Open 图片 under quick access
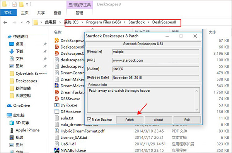The width and height of the screenshot is (232, 153). 19,66
